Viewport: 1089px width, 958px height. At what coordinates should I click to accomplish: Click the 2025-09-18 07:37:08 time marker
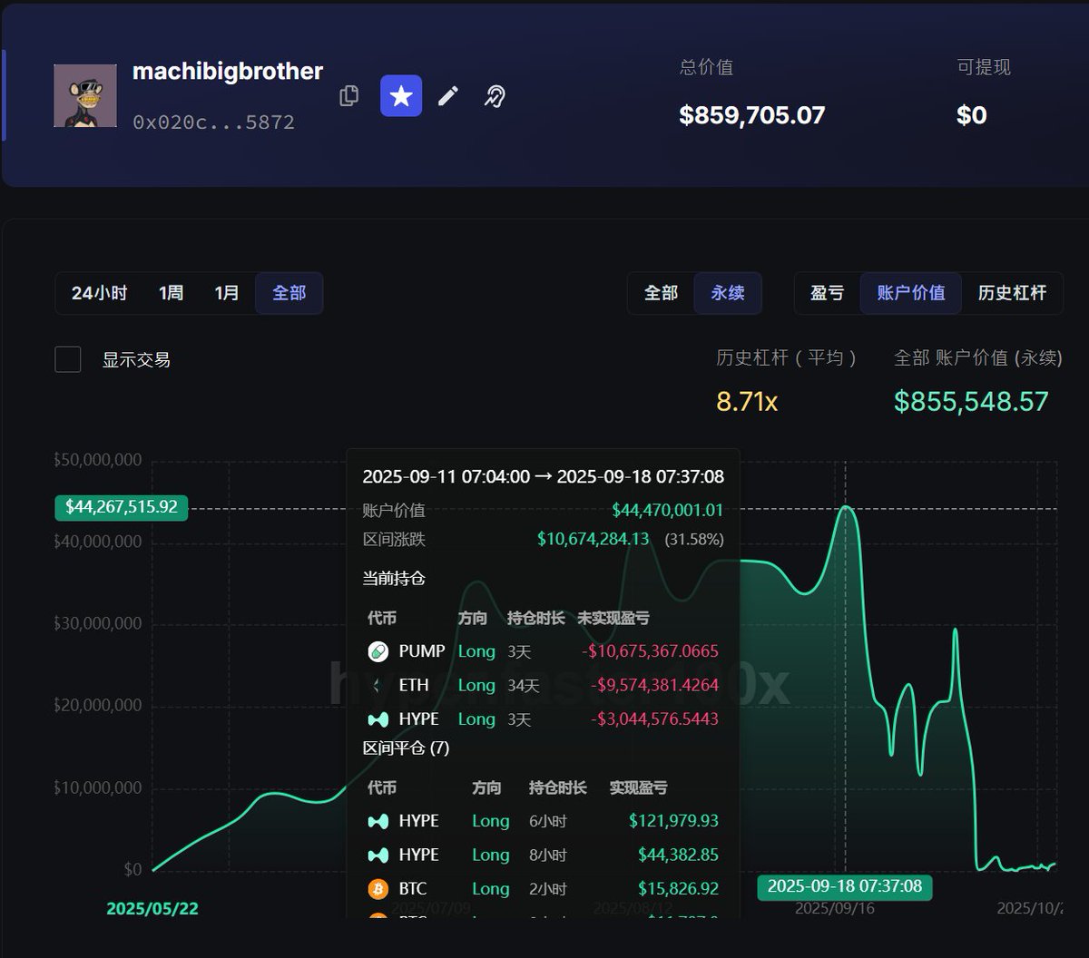[845, 886]
